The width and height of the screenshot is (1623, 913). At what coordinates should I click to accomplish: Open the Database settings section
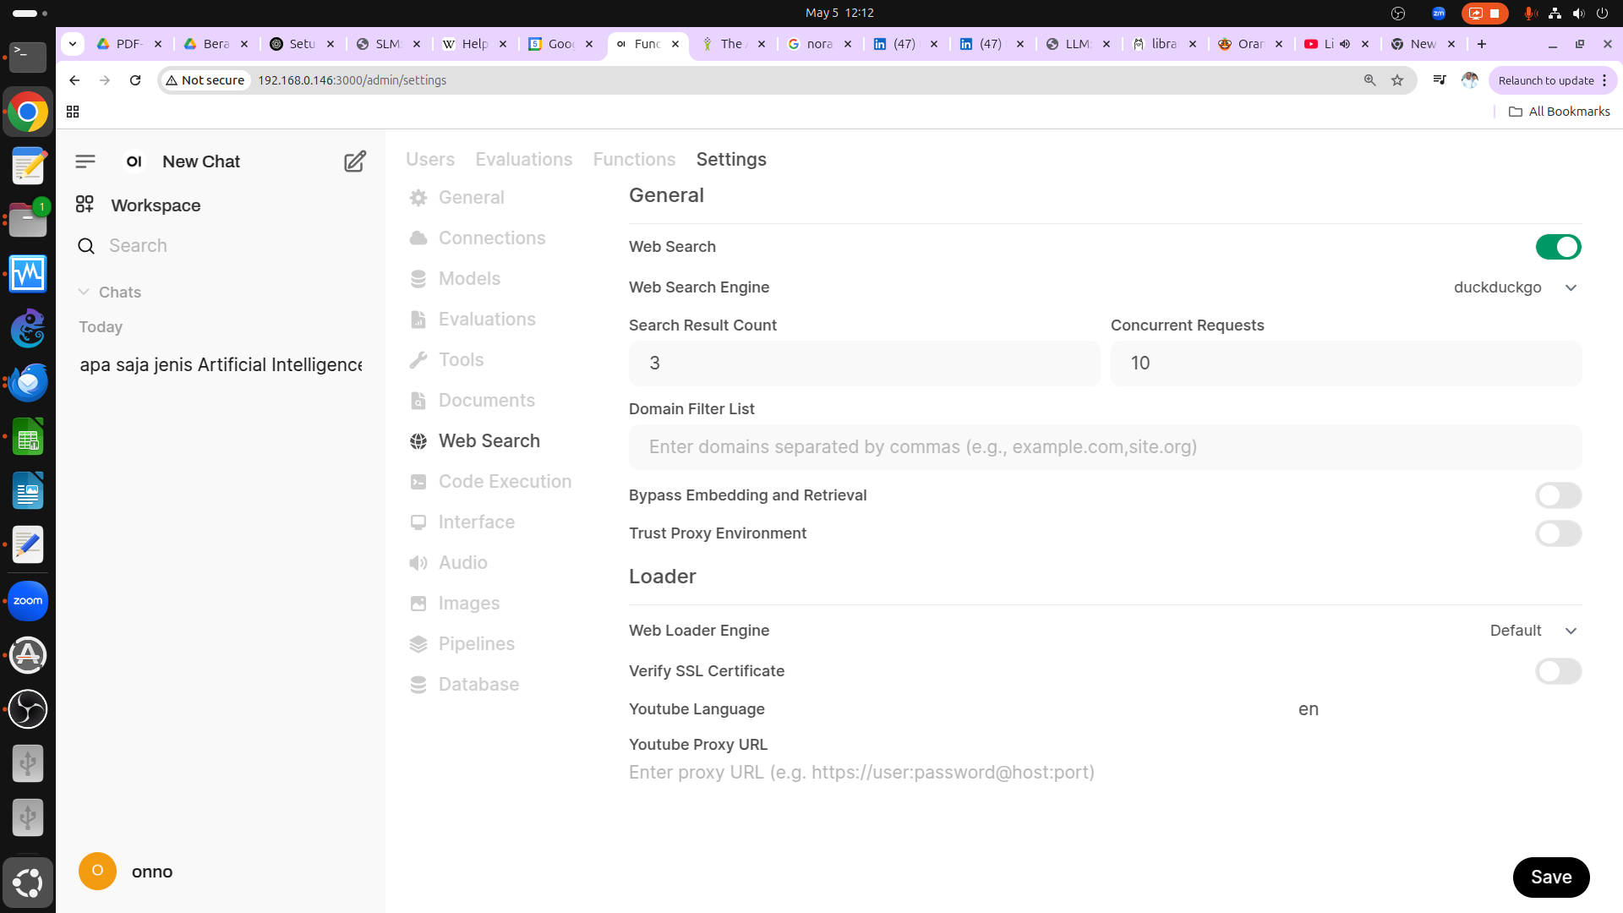coord(478,685)
